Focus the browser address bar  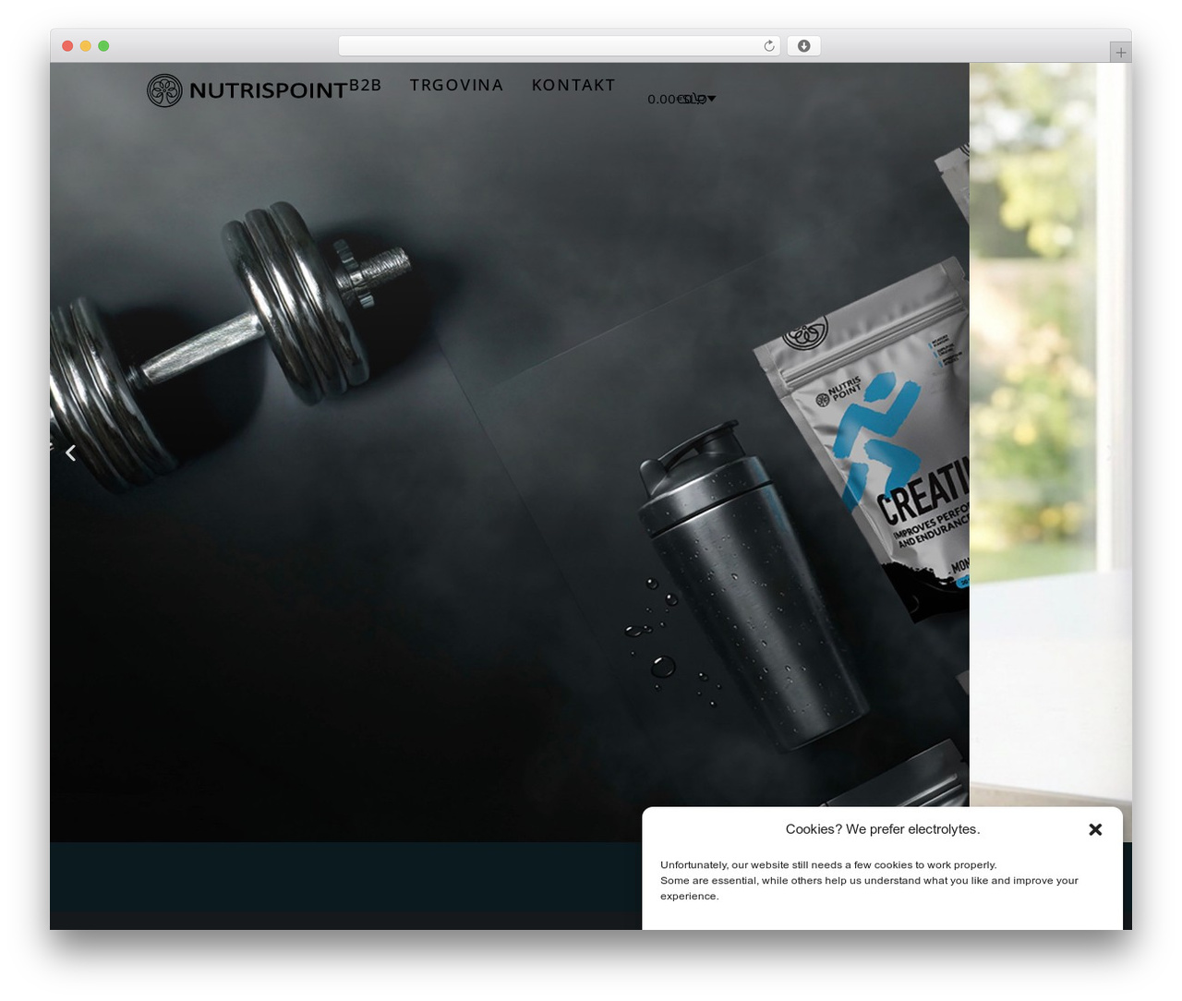pyautogui.click(x=560, y=46)
